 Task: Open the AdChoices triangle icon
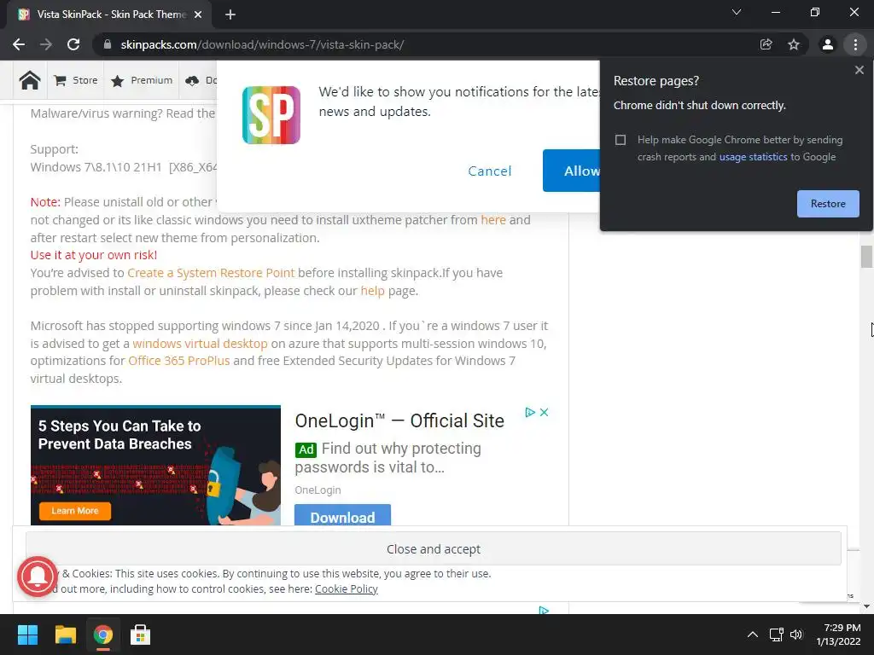click(530, 412)
